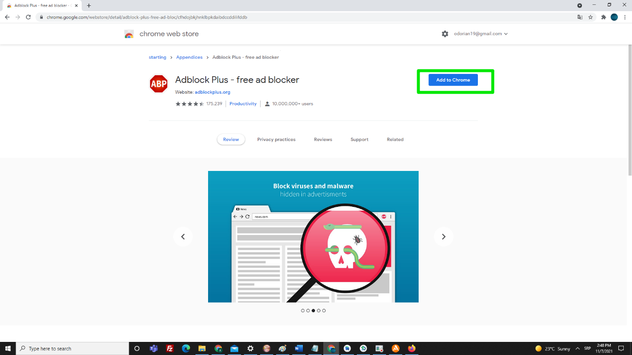Click the 10,000,000+ users text
Image resolution: width=632 pixels, height=355 pixels.
pos(293,104)
